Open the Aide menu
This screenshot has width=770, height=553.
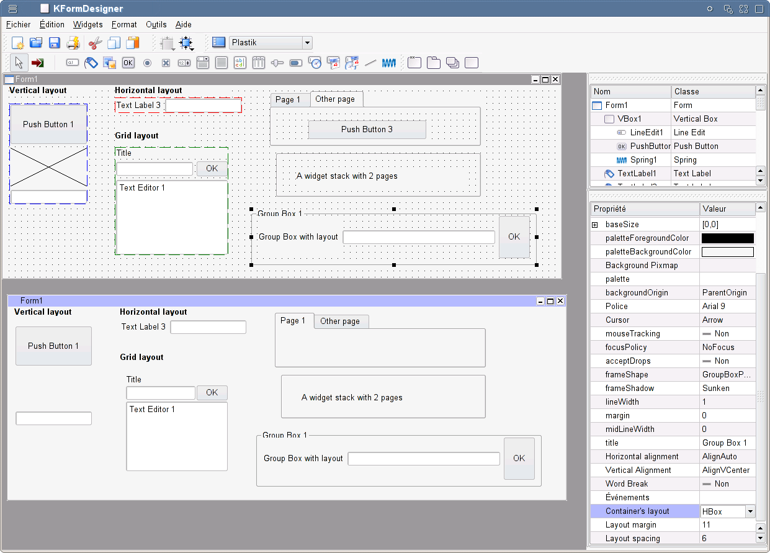184,25
